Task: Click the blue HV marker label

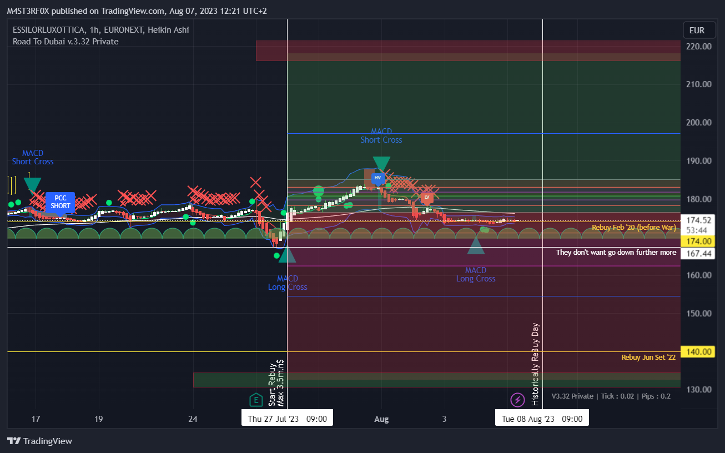Action: [377, 178]
